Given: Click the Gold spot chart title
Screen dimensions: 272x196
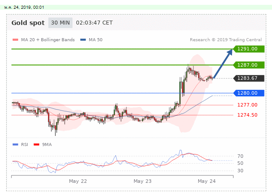Looking at the screenshot, I should [x=28, y=23].
